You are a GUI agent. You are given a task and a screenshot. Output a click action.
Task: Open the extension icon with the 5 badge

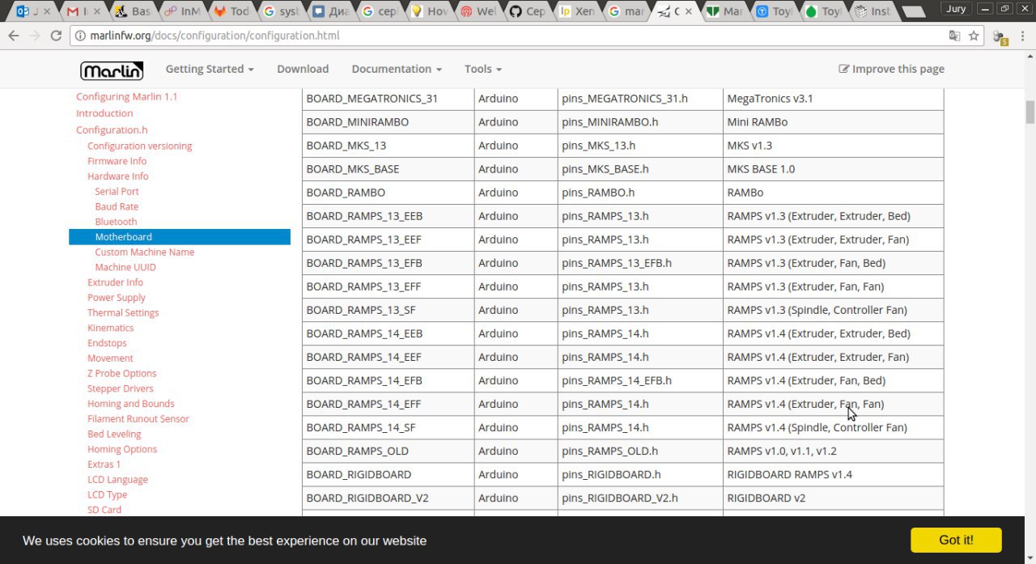[1000, 36]
